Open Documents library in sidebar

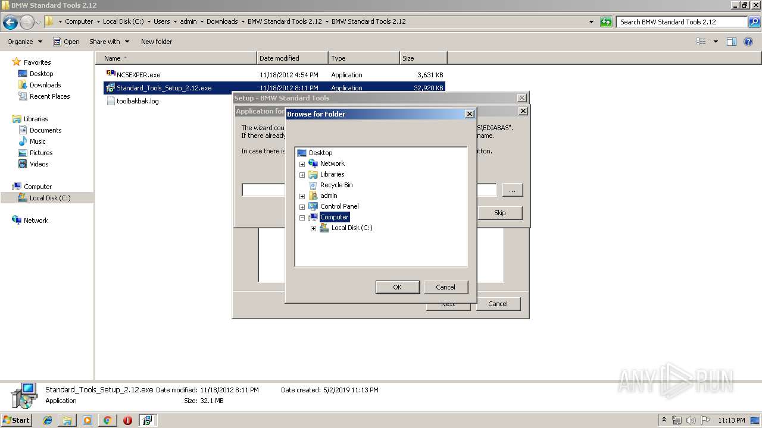point(45,130)
